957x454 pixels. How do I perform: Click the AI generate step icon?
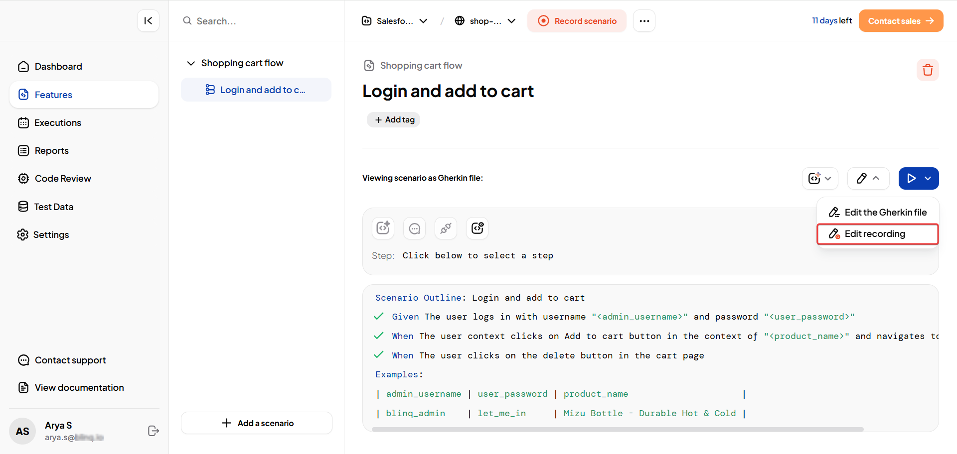[383, 228]
